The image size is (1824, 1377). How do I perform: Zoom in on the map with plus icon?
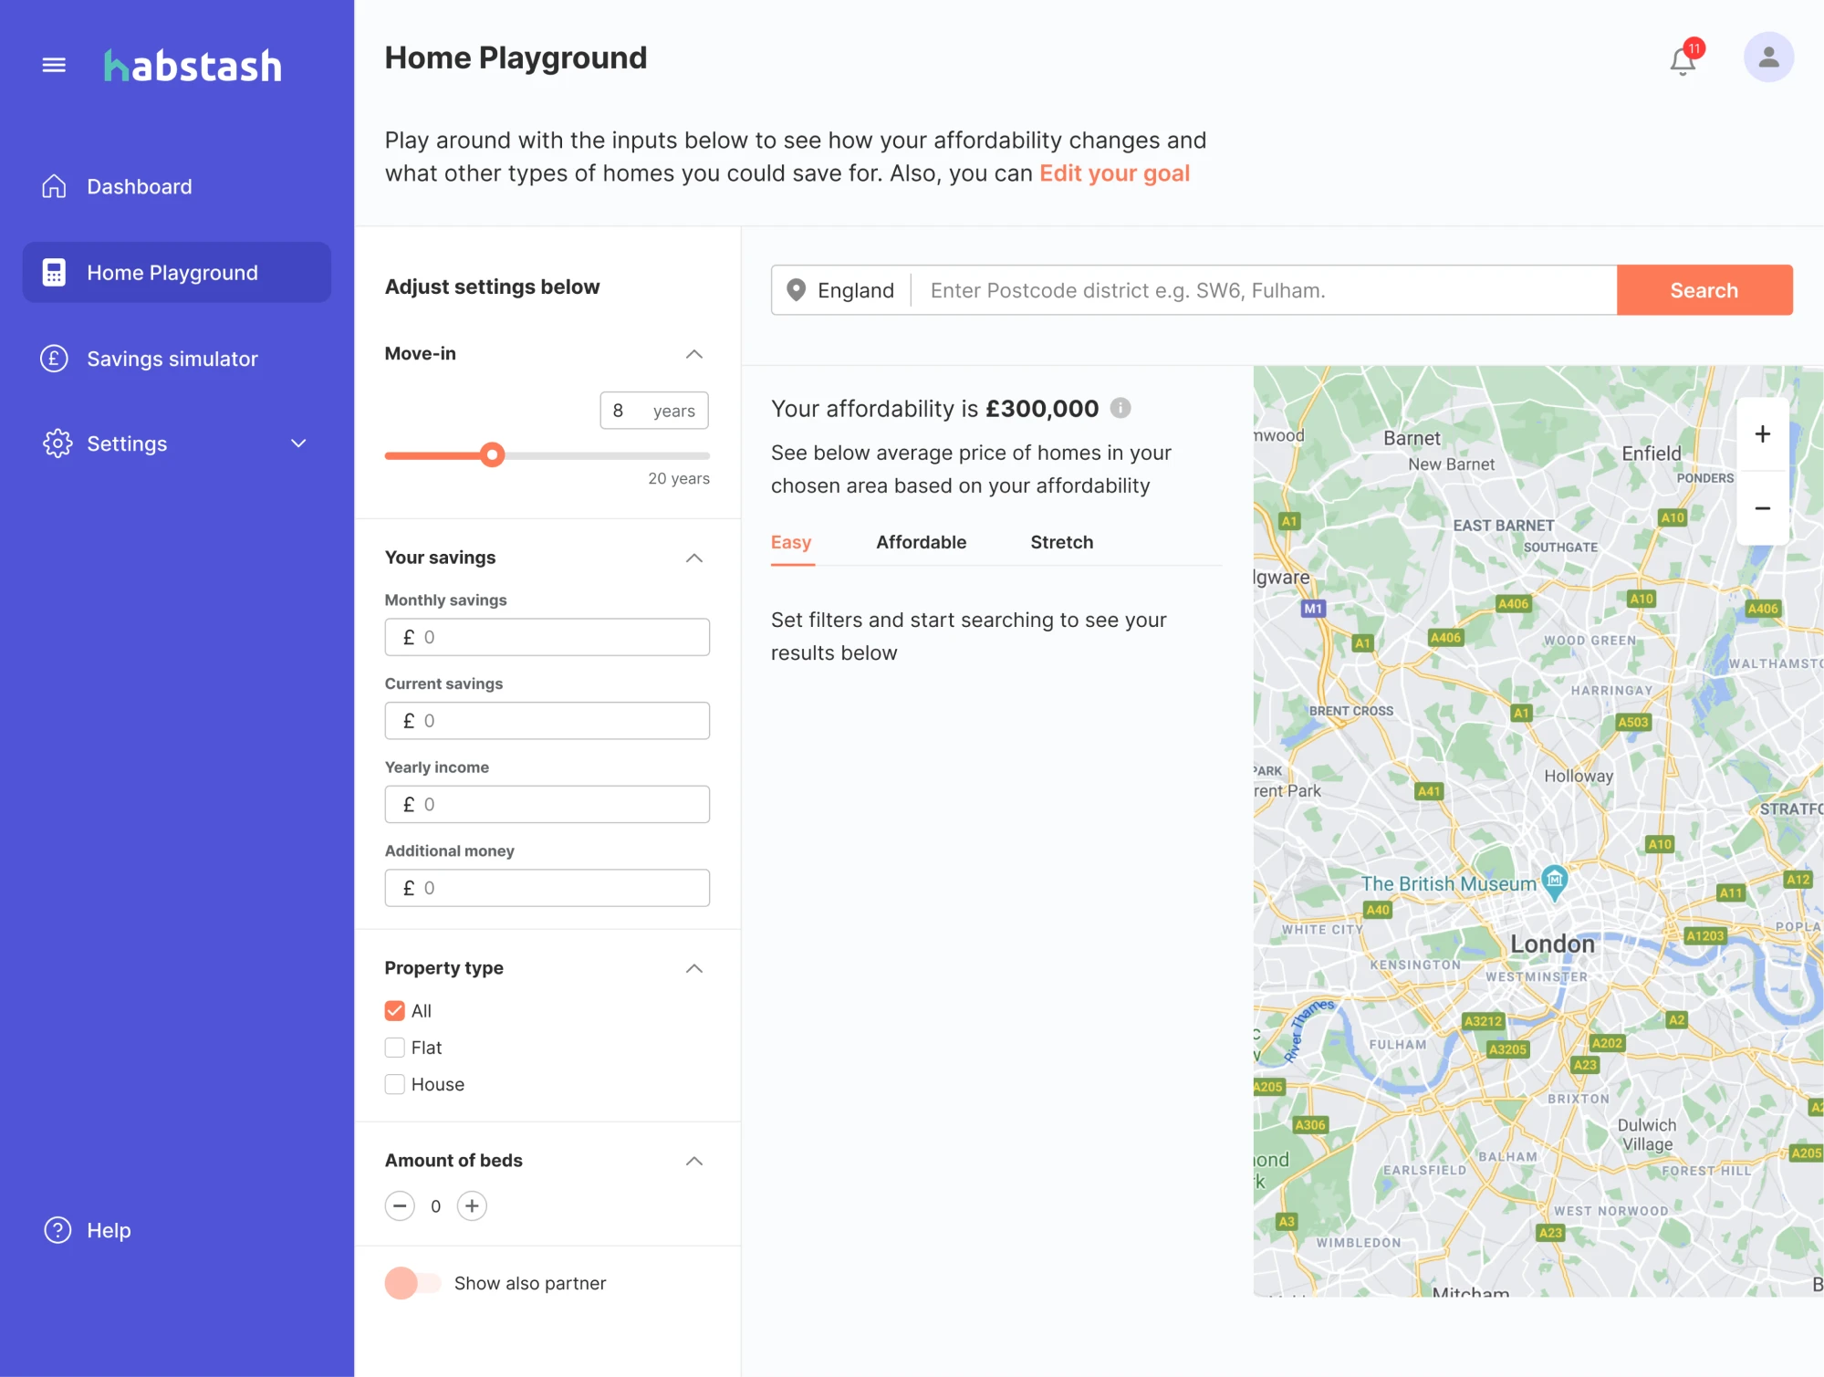pyautogui.click(x=1762, y=433)
